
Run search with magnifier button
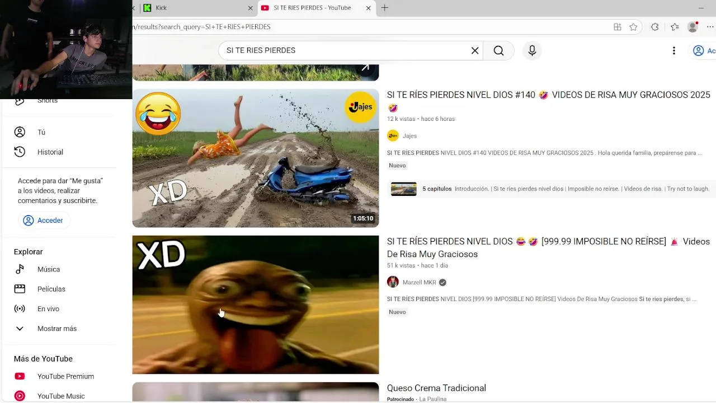point(498,50)
